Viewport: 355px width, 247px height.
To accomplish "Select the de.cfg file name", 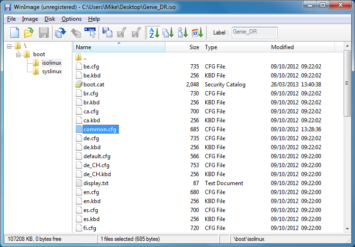I will (x=91, y=138).
